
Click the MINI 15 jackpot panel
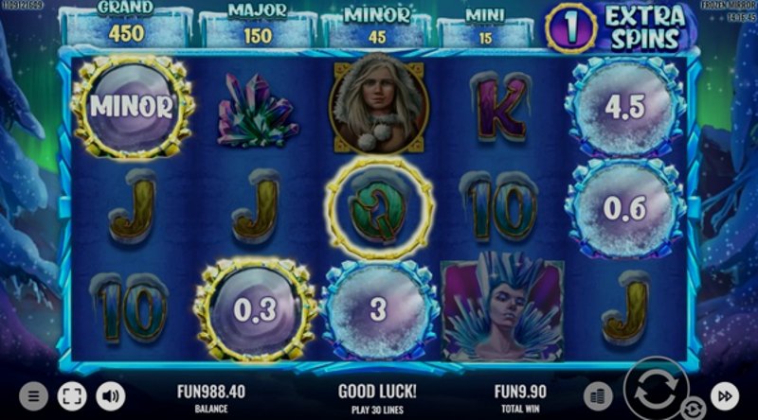tap(485, 29)
